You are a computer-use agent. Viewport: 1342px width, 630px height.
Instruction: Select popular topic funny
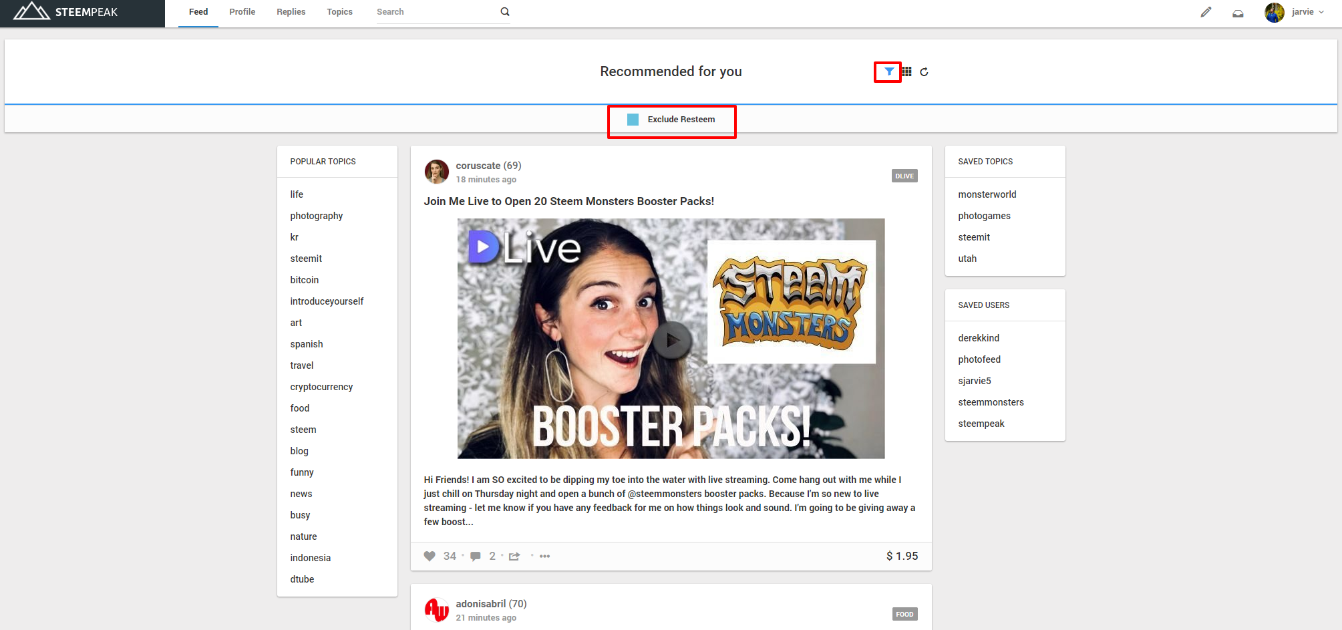click(x=302, y=472)
